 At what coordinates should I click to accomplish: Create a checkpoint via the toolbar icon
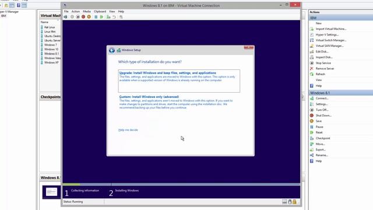pos(108,17)
